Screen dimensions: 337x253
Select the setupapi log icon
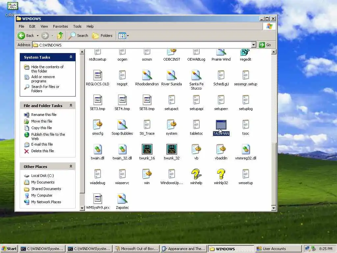(x=196, y=100)
